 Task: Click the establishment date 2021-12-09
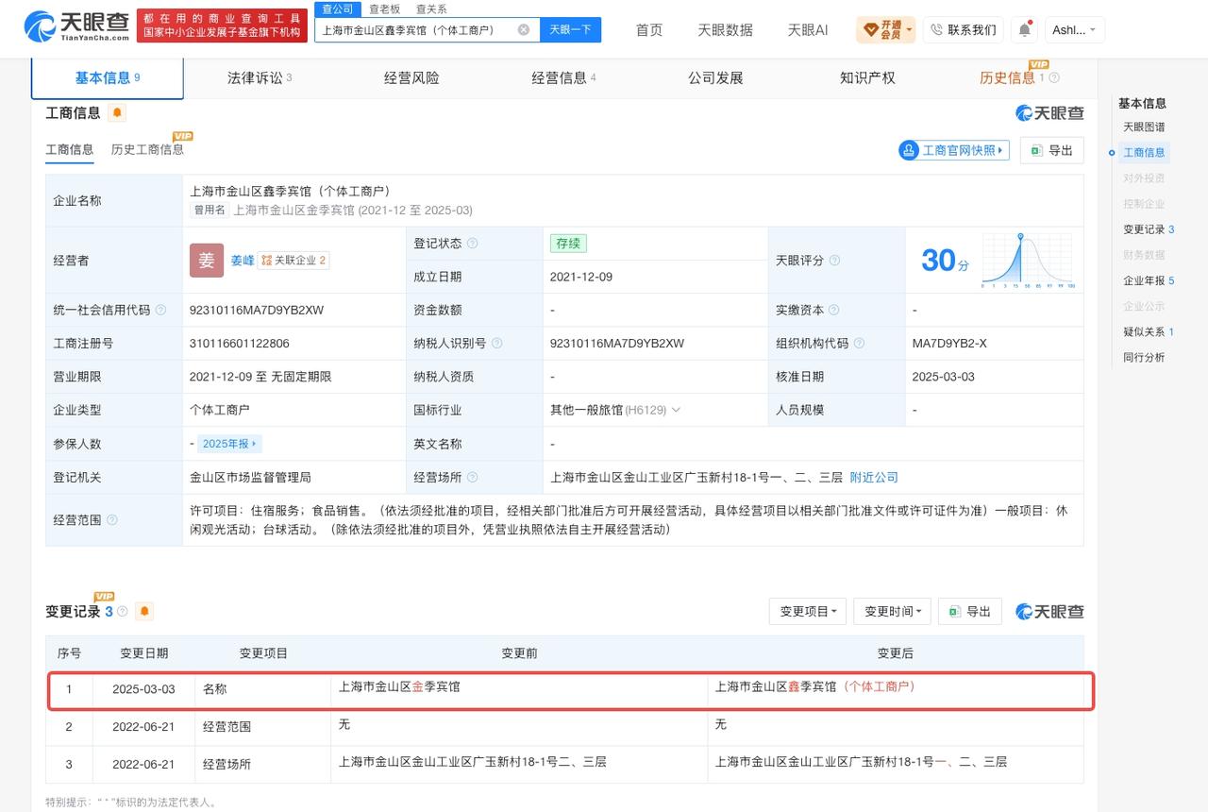[580, 277]
